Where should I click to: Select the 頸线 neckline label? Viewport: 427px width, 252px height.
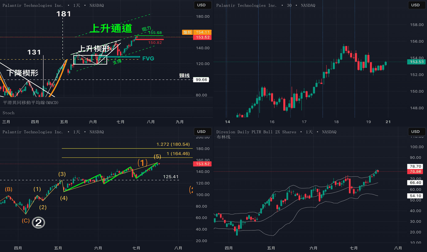click(184, 76)
